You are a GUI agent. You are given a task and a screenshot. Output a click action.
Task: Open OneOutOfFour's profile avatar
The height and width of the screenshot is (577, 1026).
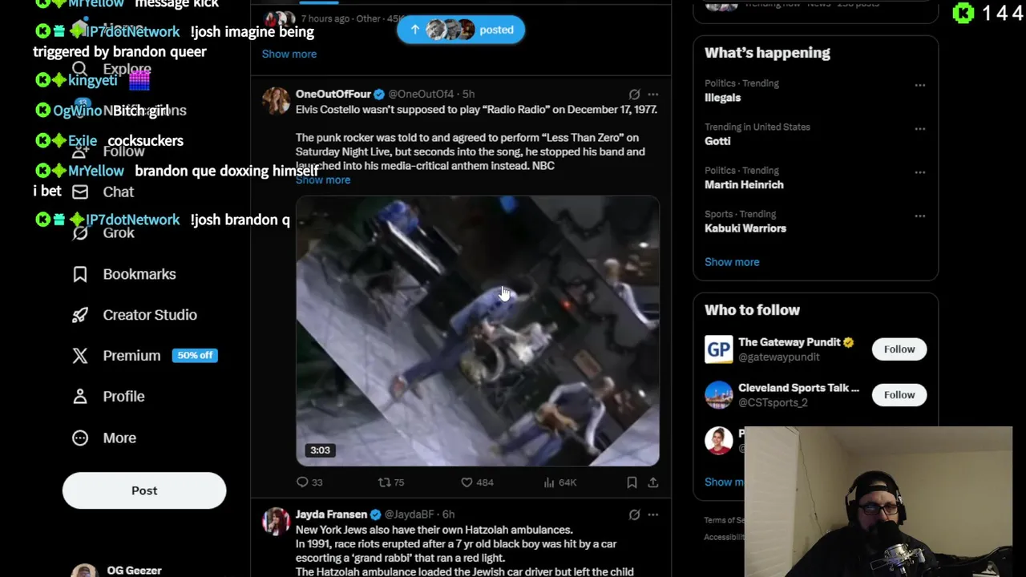click(276, 101)
